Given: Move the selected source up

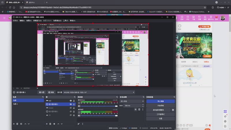Looking at the screenshot, I should (58, 124).
